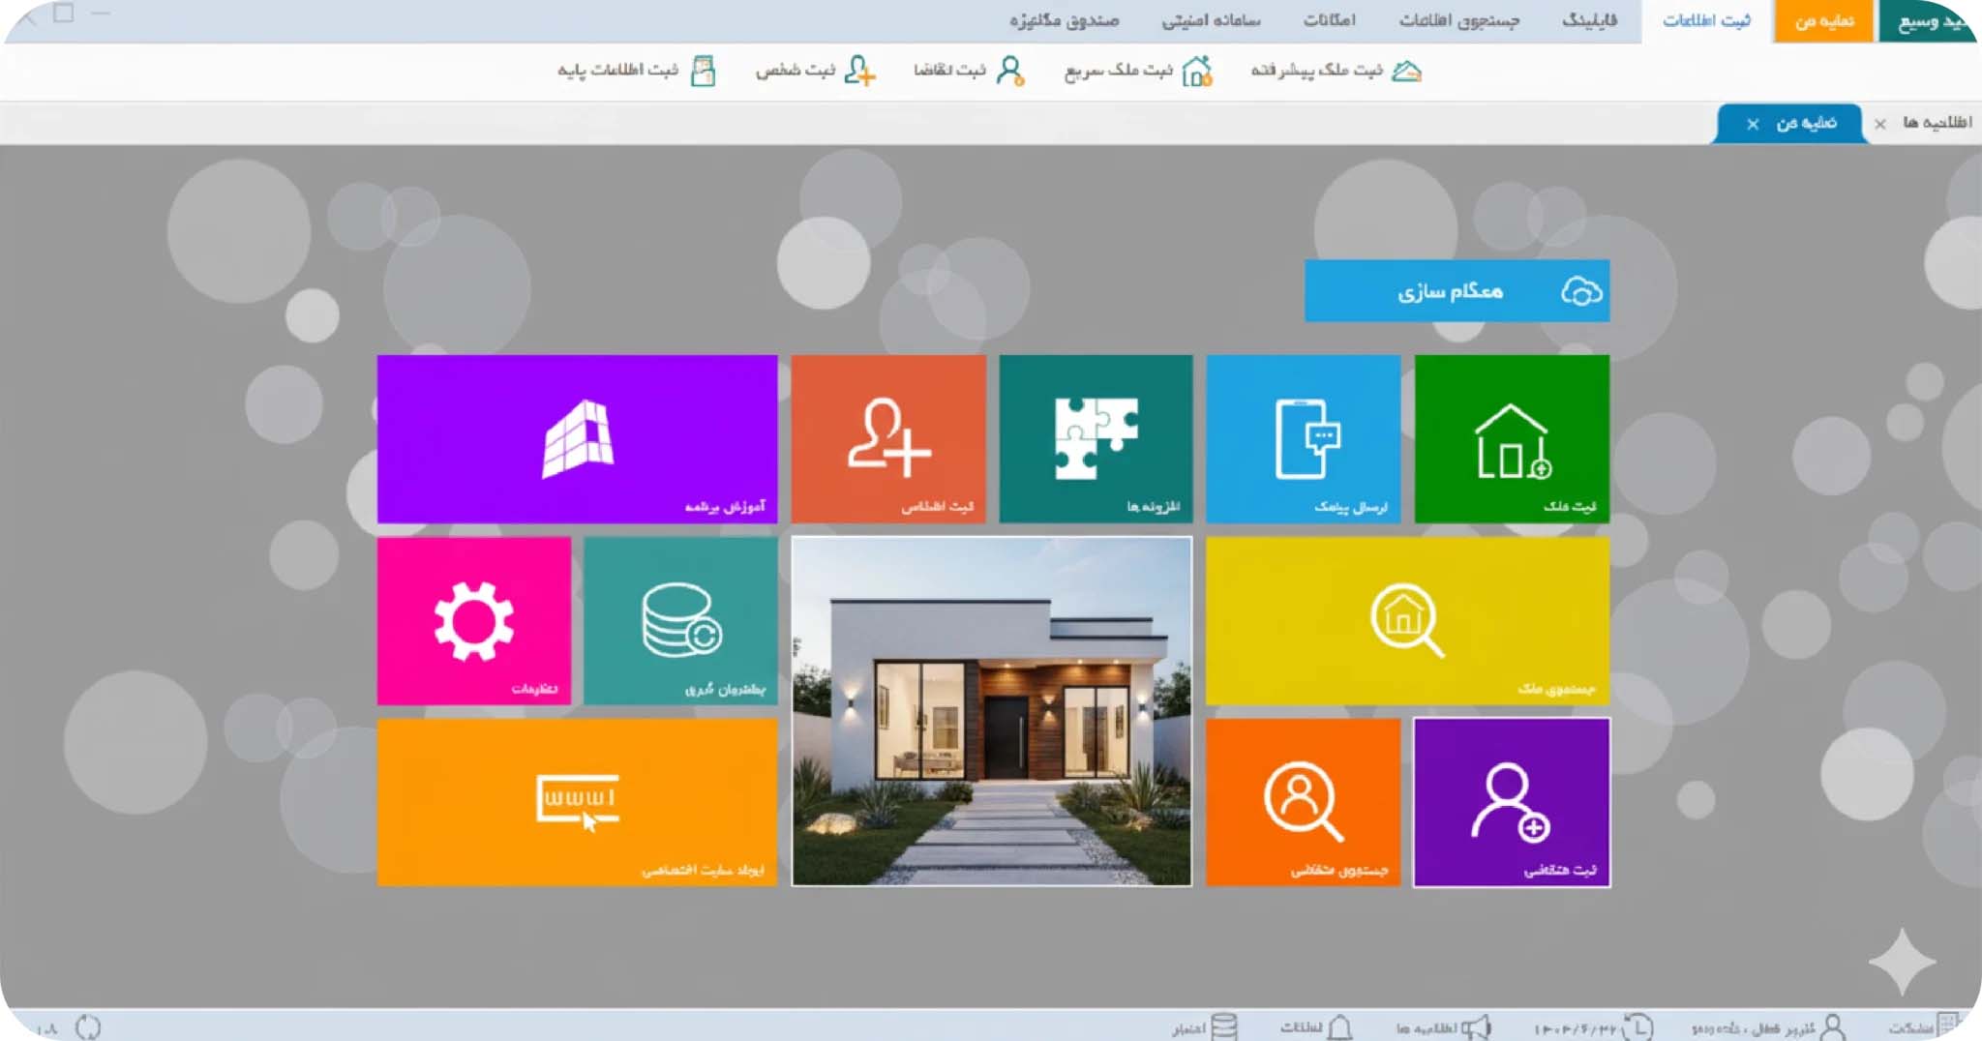This screenshot has width=1982, height=1041.
Task: Click the جستجوی متقاضی applicant search tile
Action: click(x=1301, y=801)
